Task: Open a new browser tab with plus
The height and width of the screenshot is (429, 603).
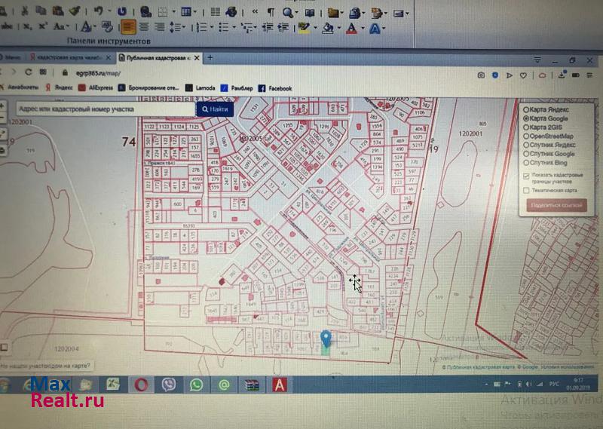Action: click(210, 57)
